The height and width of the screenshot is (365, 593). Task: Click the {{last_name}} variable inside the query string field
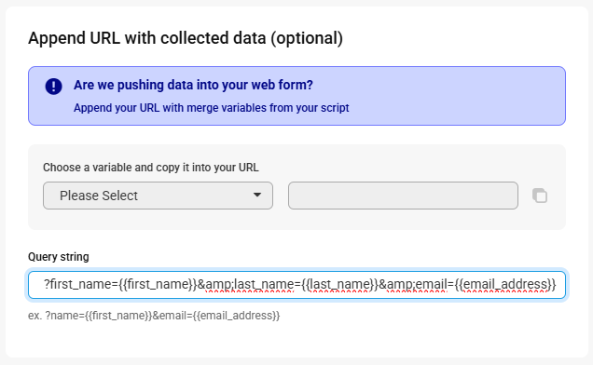coord(339,284)
